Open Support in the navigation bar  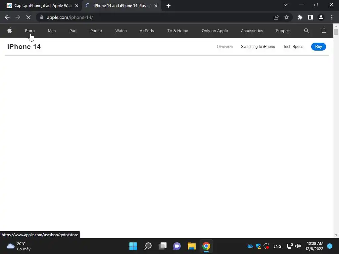(283, 31)
